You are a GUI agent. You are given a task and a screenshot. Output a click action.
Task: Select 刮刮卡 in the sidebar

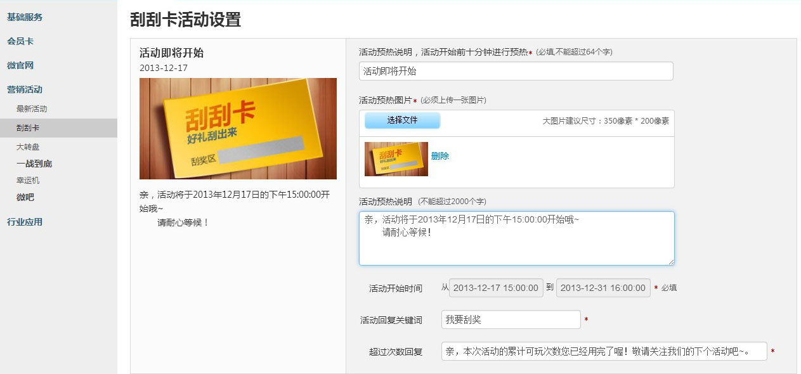[58, 128]
